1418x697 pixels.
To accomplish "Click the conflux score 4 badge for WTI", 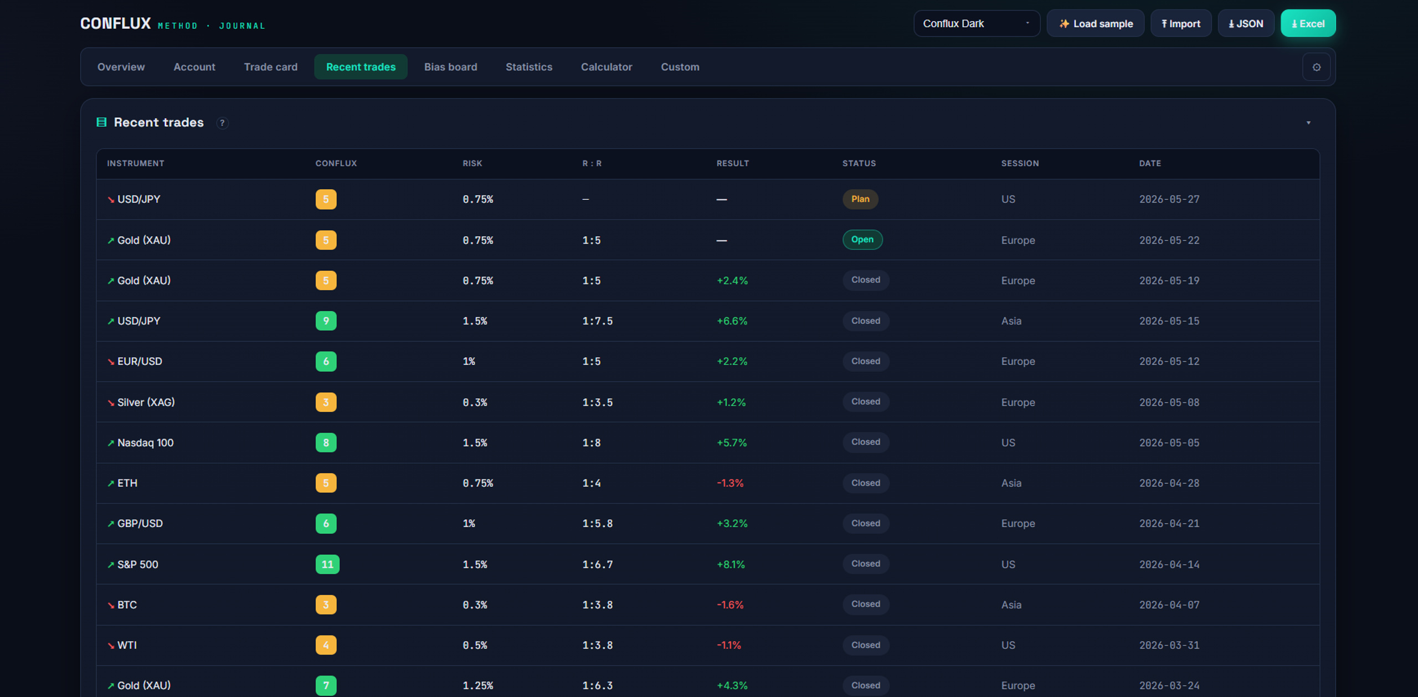I will 326,646.
